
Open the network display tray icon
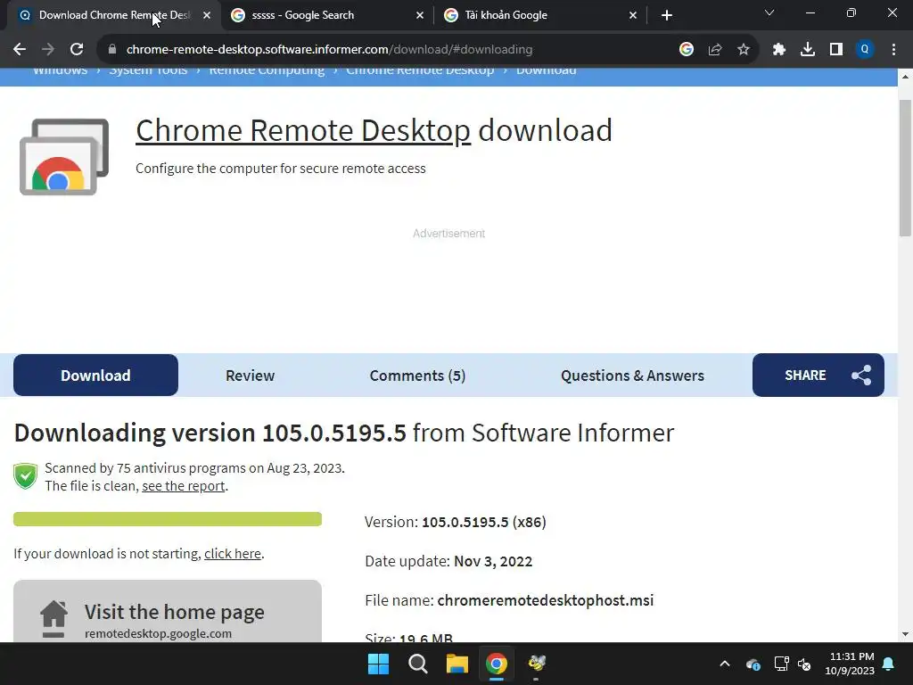781,664
